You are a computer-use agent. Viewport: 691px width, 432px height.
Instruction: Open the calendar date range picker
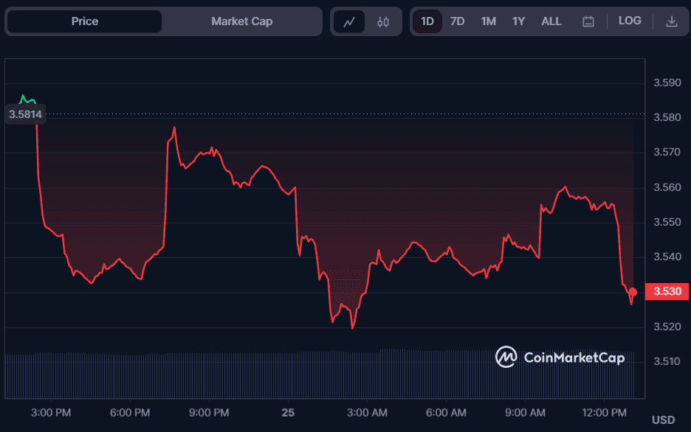[x=588, y=21]
